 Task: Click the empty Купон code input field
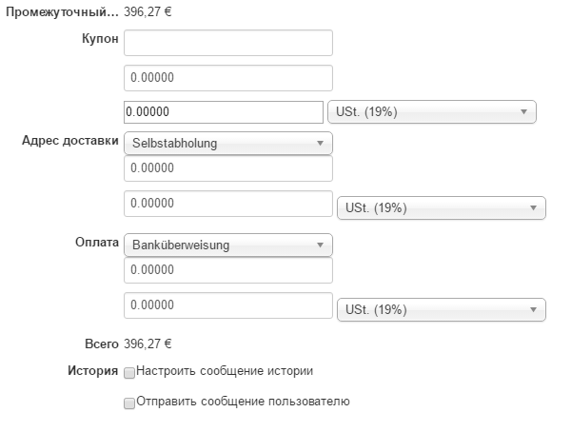click(x=228, y=43)
